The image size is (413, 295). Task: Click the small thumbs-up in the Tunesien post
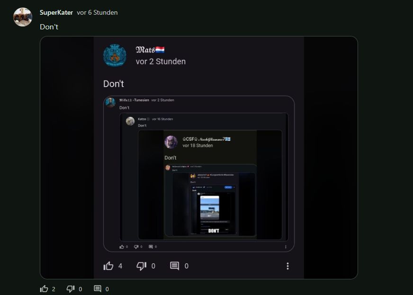(x=122, y=247)
